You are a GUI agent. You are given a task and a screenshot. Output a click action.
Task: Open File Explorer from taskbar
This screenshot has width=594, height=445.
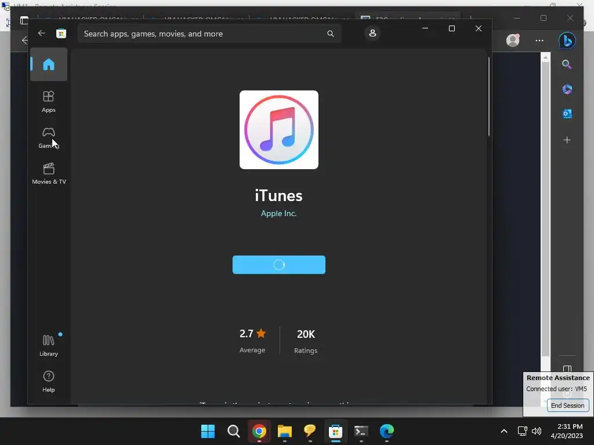pyautogui.click(x=284, y=431)
